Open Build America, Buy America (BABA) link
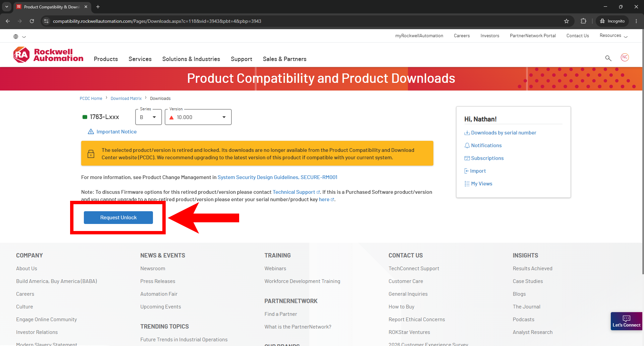 click(x=56, y=281)
